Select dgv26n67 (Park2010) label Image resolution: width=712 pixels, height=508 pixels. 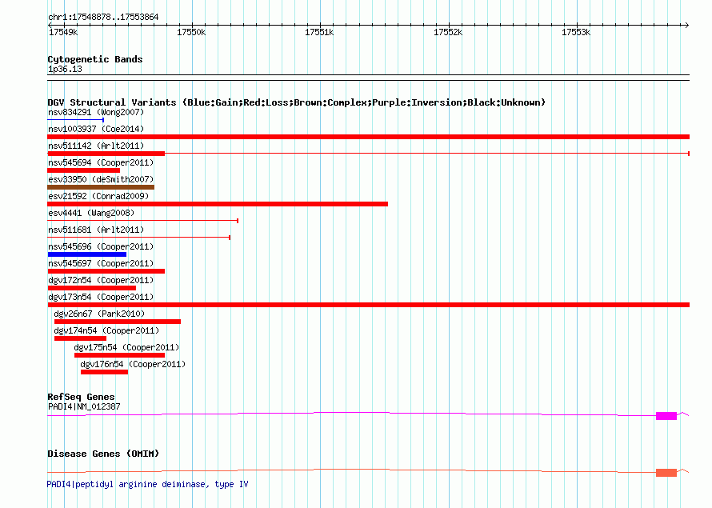tap(99, 314)
